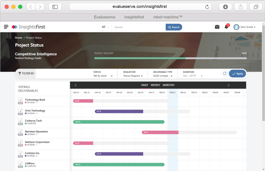This screenshot has height=171, width=265.
Task: Click the Insightsfirst logo
Action: [28, 27]
